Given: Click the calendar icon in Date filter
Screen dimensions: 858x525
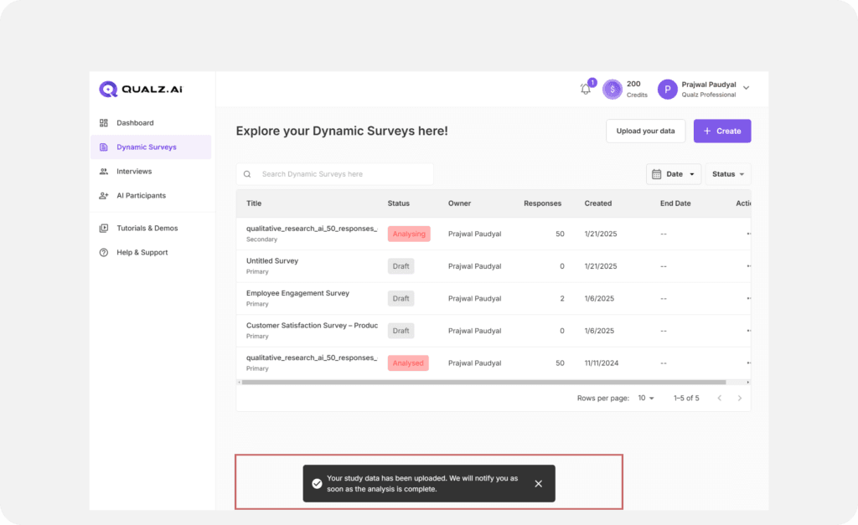Looking at the screenshot, I should (x=658, y=174).
